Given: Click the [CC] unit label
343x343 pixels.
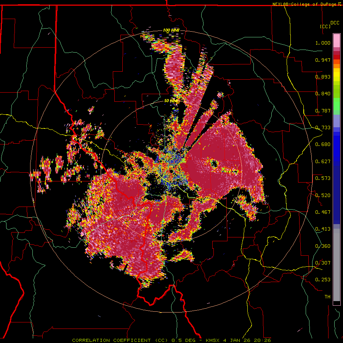Looking at the screenshot, I should [x=325, y=27].
